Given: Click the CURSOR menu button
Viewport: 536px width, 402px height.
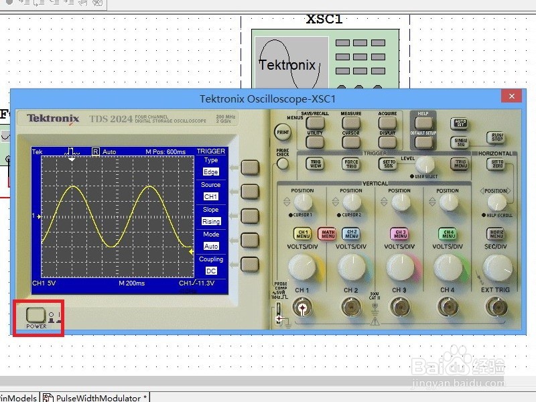Looking at the screenshot, I should [351, 142].
